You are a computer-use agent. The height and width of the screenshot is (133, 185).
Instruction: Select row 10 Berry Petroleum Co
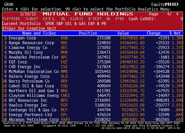click(92, 81)
